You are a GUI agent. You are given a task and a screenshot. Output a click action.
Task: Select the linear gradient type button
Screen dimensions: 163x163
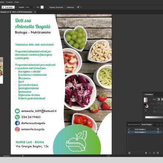158,99
